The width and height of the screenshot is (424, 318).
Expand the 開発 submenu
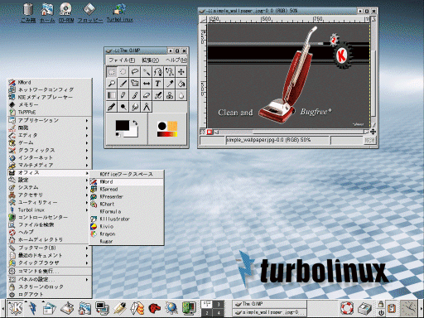pos(50,128)
